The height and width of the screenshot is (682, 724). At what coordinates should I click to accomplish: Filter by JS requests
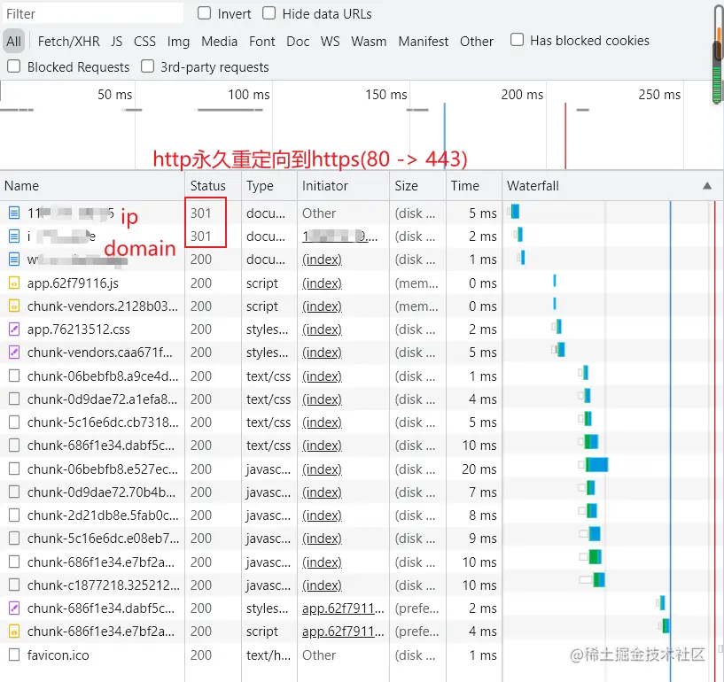click(116, 41)
